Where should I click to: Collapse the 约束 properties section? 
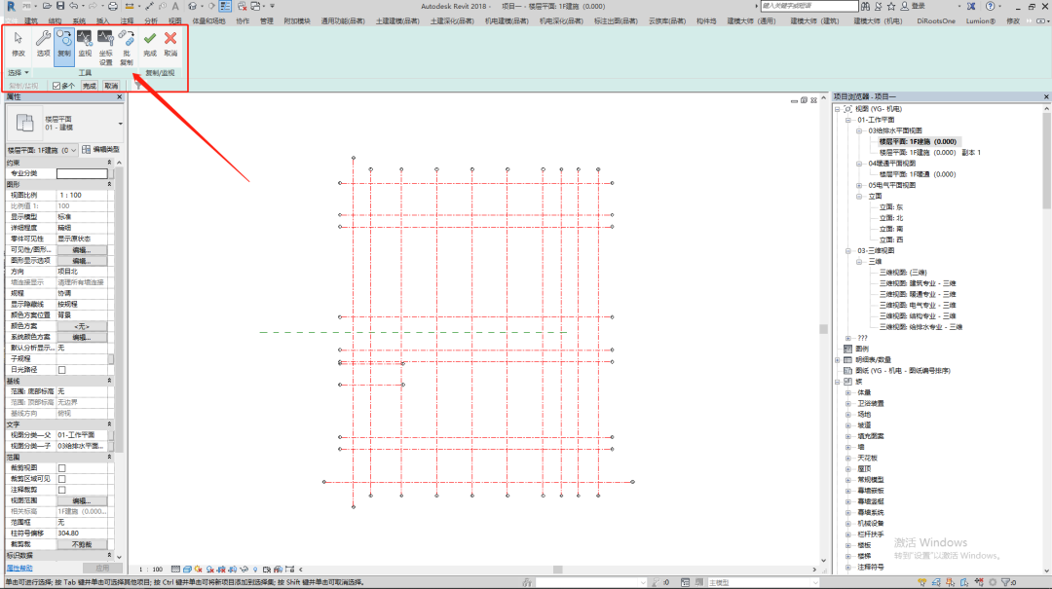point(109,163)
